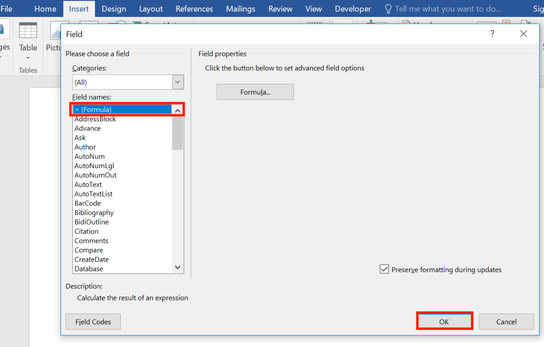Click the help question mark in Field dialog

(492, 34)
